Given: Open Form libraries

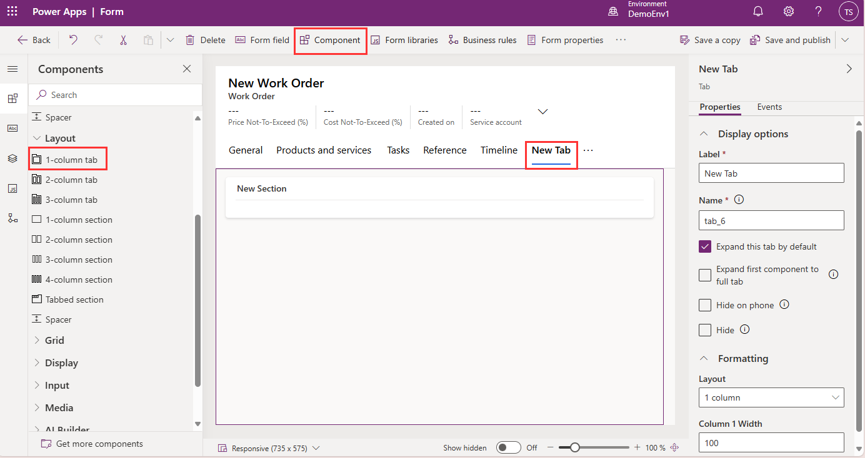Looking at the screenshot, I should [404, 40].
